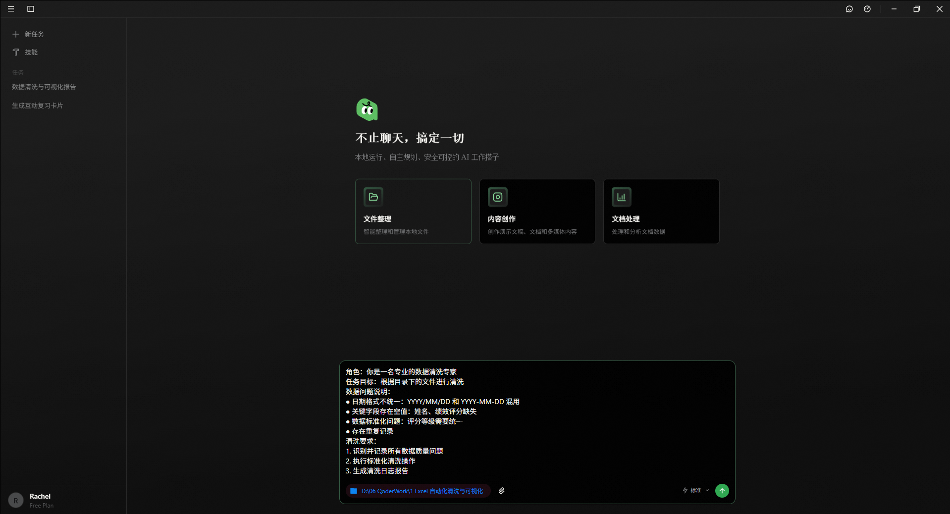This screenshot has width=950, height=514.
Task: Restore down the application window
Action: (917, 9)
